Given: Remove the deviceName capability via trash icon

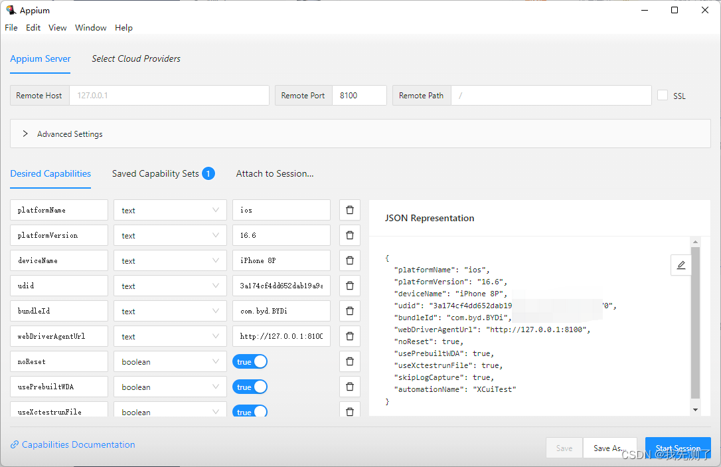Looking at the screenshot, I should (350, 260).
